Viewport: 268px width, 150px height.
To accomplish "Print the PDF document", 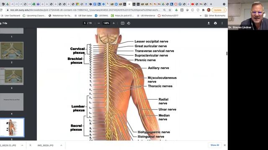I will 215,23.
